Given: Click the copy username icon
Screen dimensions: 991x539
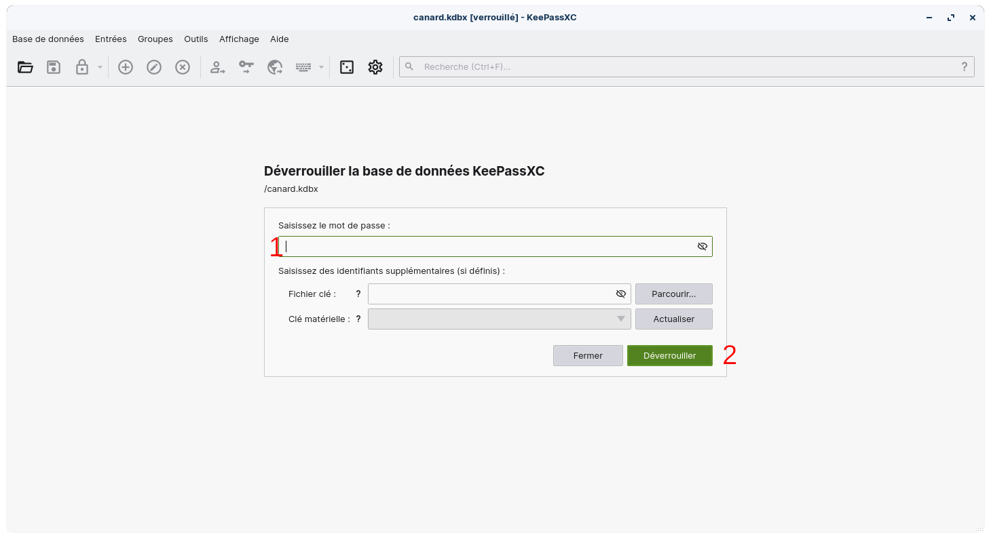Looking at the screenshot, I should click(217, 67).
